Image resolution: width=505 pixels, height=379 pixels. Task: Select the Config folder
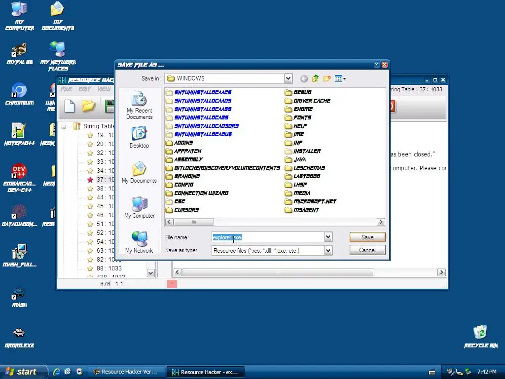180,185
